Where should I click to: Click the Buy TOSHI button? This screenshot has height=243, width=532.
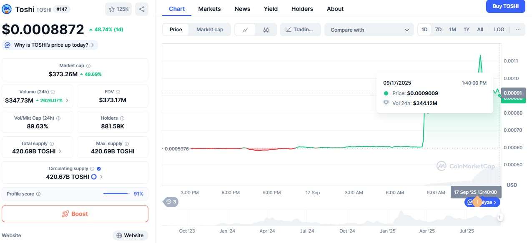pos(505,6)
